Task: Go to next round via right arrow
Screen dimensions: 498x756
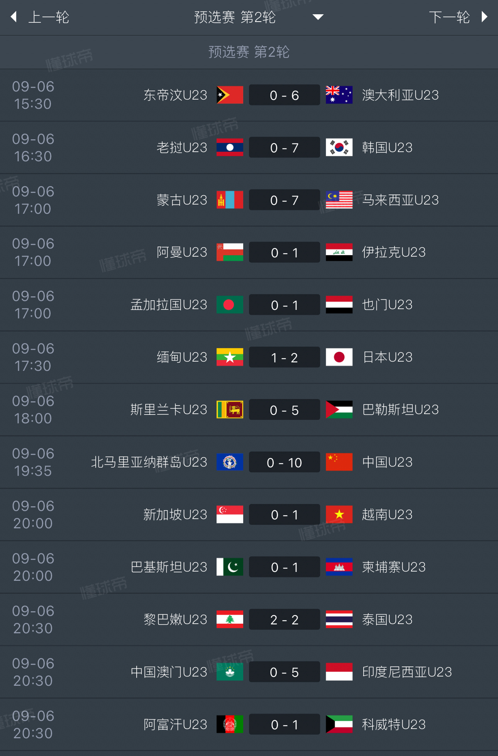Action: pyautogui.click(x=484, y=17)
